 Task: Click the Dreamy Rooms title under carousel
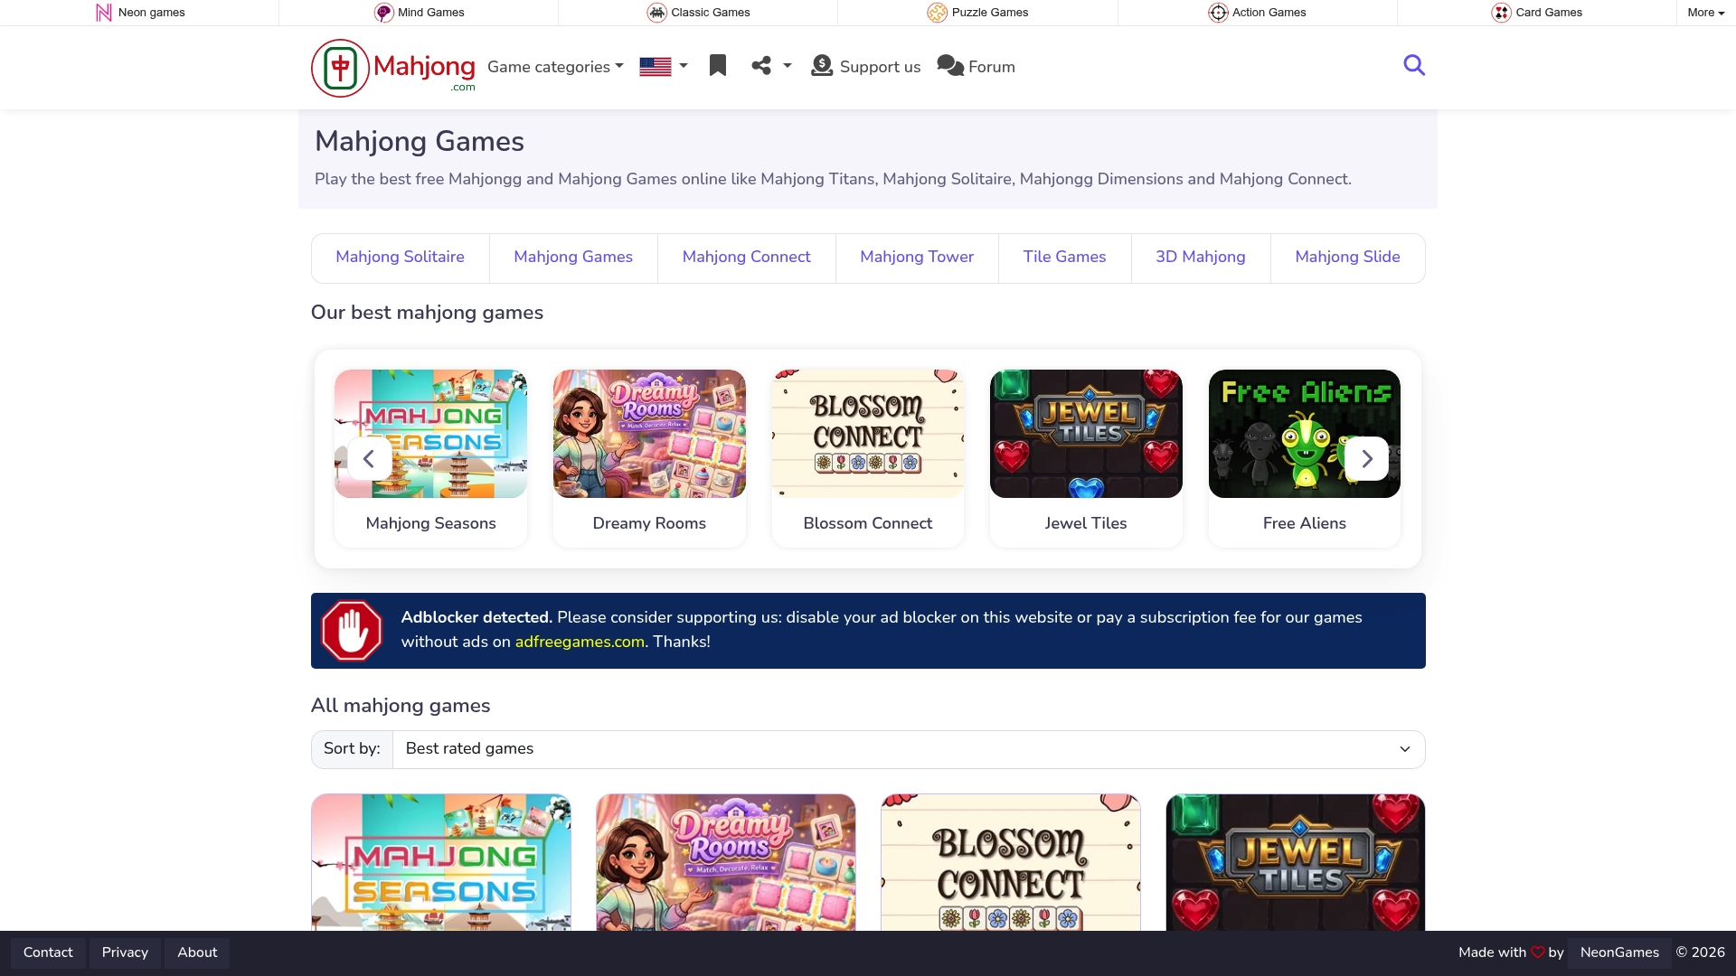click(x=649, y=523)
